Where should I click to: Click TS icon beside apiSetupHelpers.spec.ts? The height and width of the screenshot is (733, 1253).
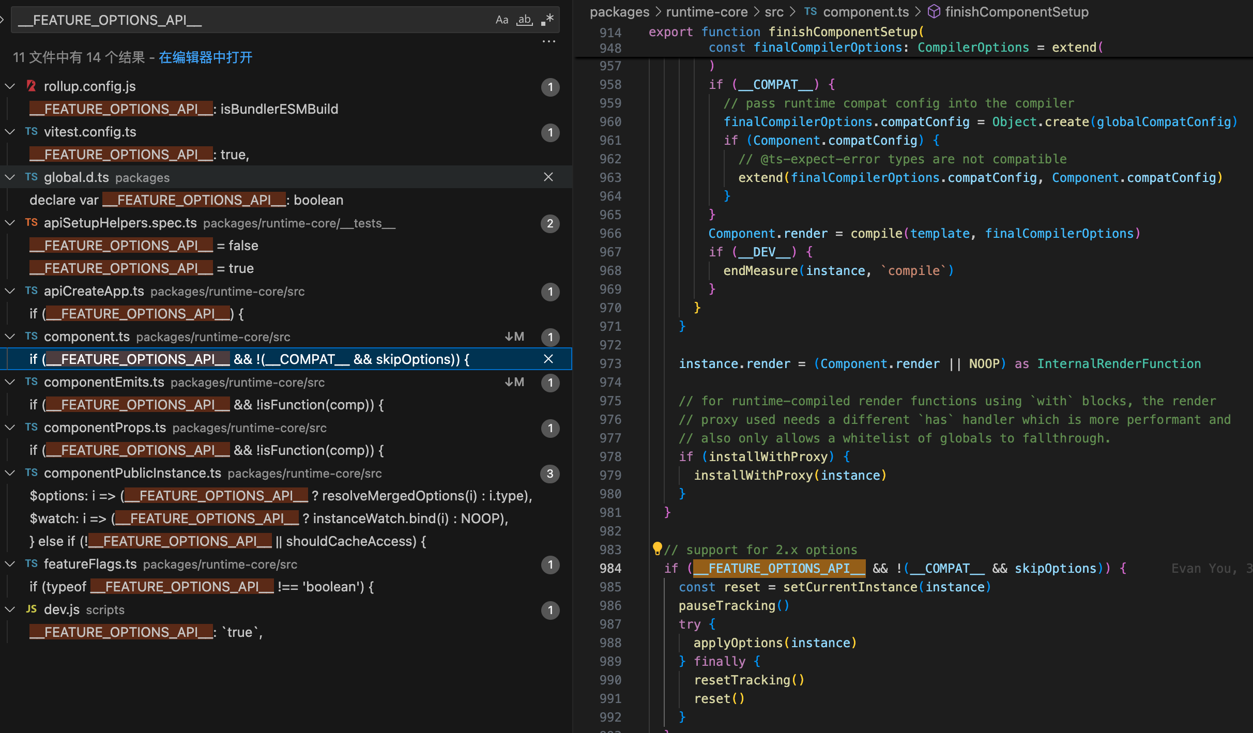32,222
